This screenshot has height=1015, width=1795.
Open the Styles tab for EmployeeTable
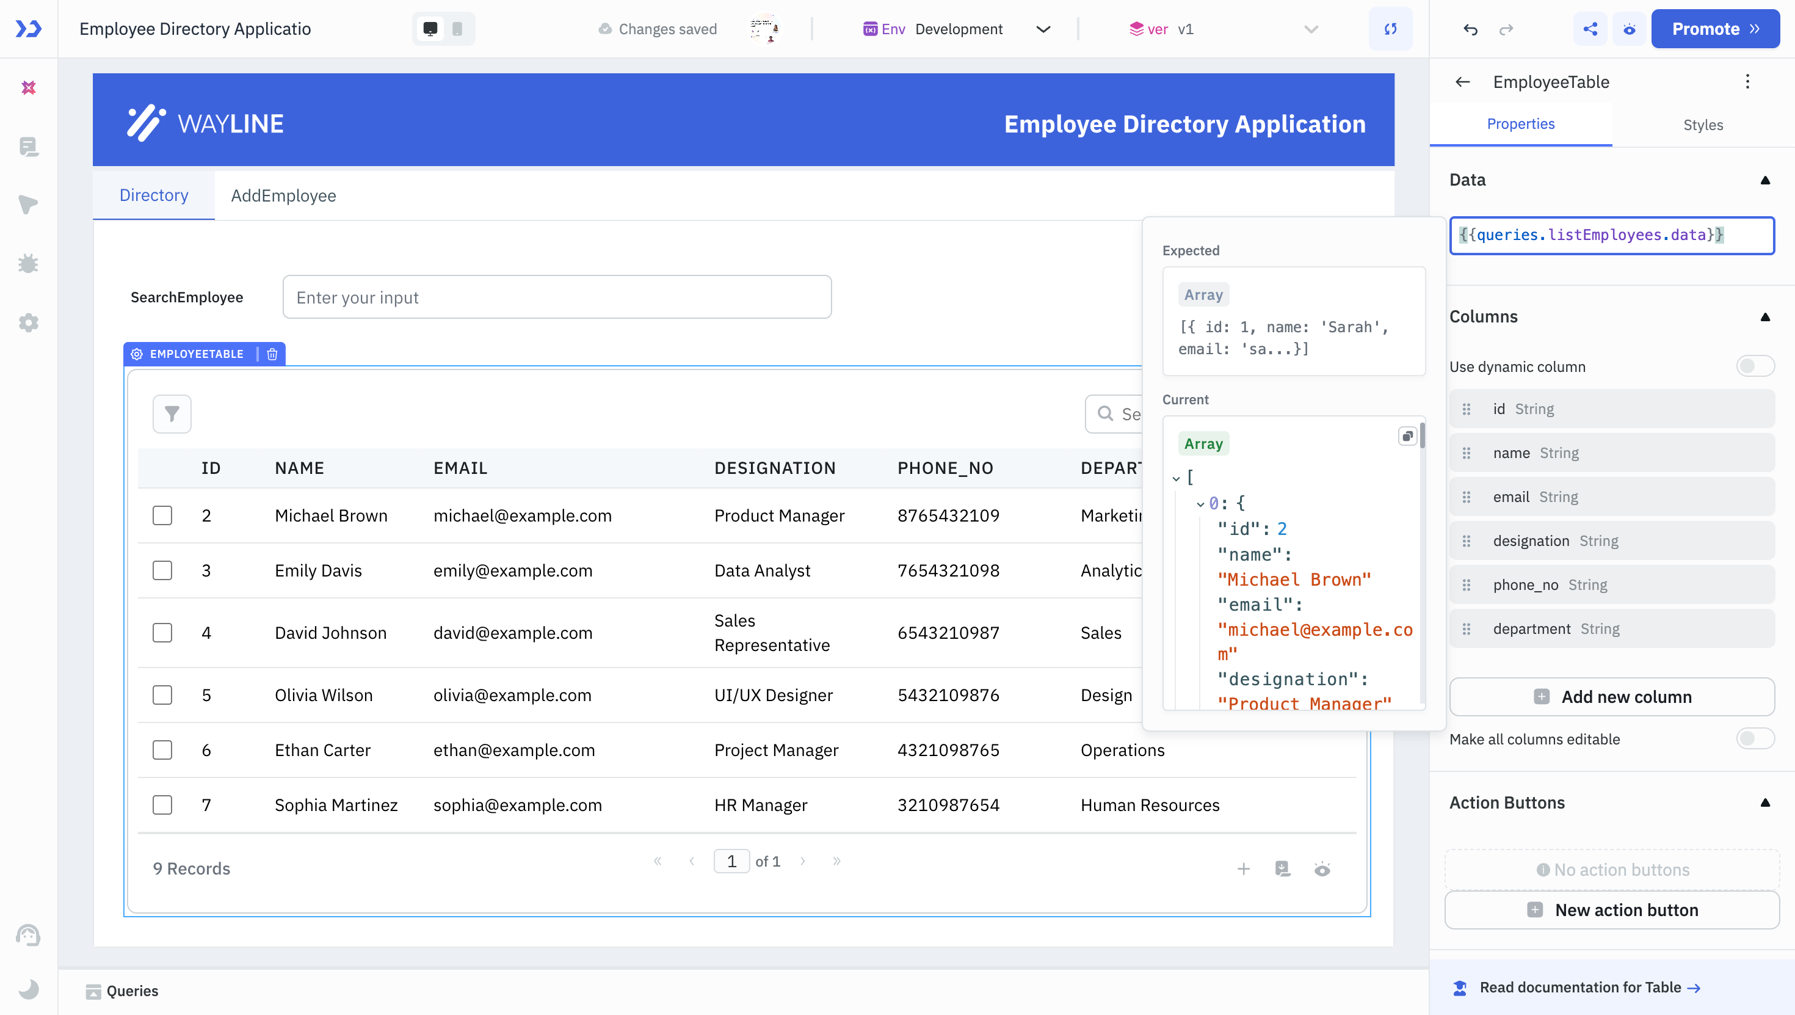point(1703,124)
